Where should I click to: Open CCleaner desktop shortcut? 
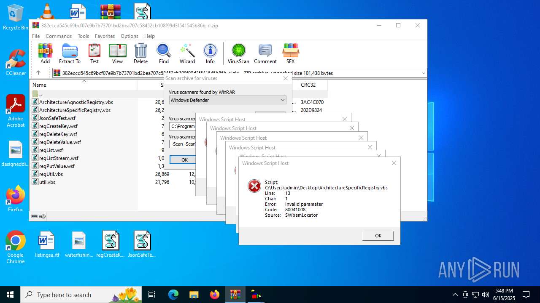click(x=16, y=63)
